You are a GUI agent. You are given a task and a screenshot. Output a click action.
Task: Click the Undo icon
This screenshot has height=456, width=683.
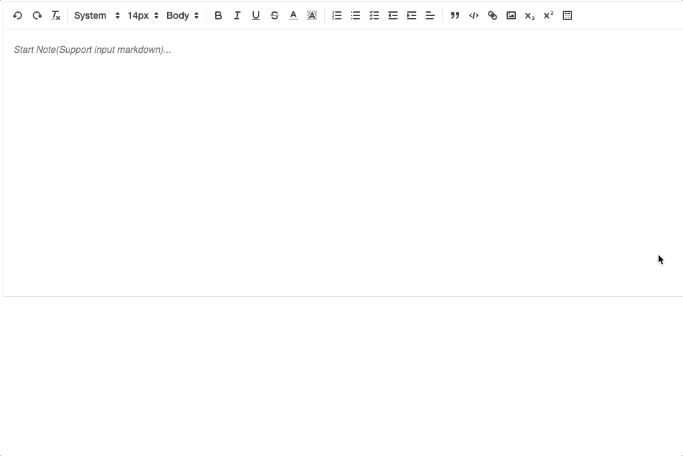[18, 15]
